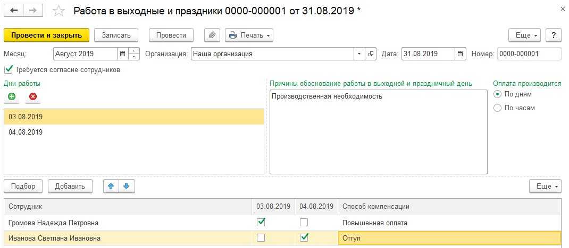
Task: Add document to favorites with star icon
Action: tap(59, 11)
